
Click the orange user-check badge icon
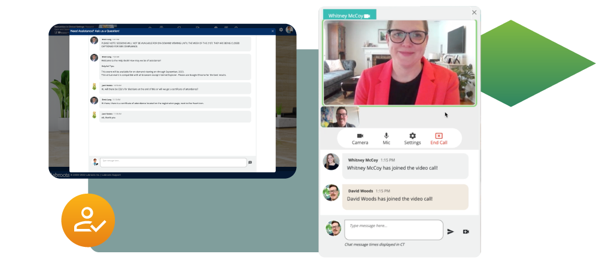(x=88, y=220)
